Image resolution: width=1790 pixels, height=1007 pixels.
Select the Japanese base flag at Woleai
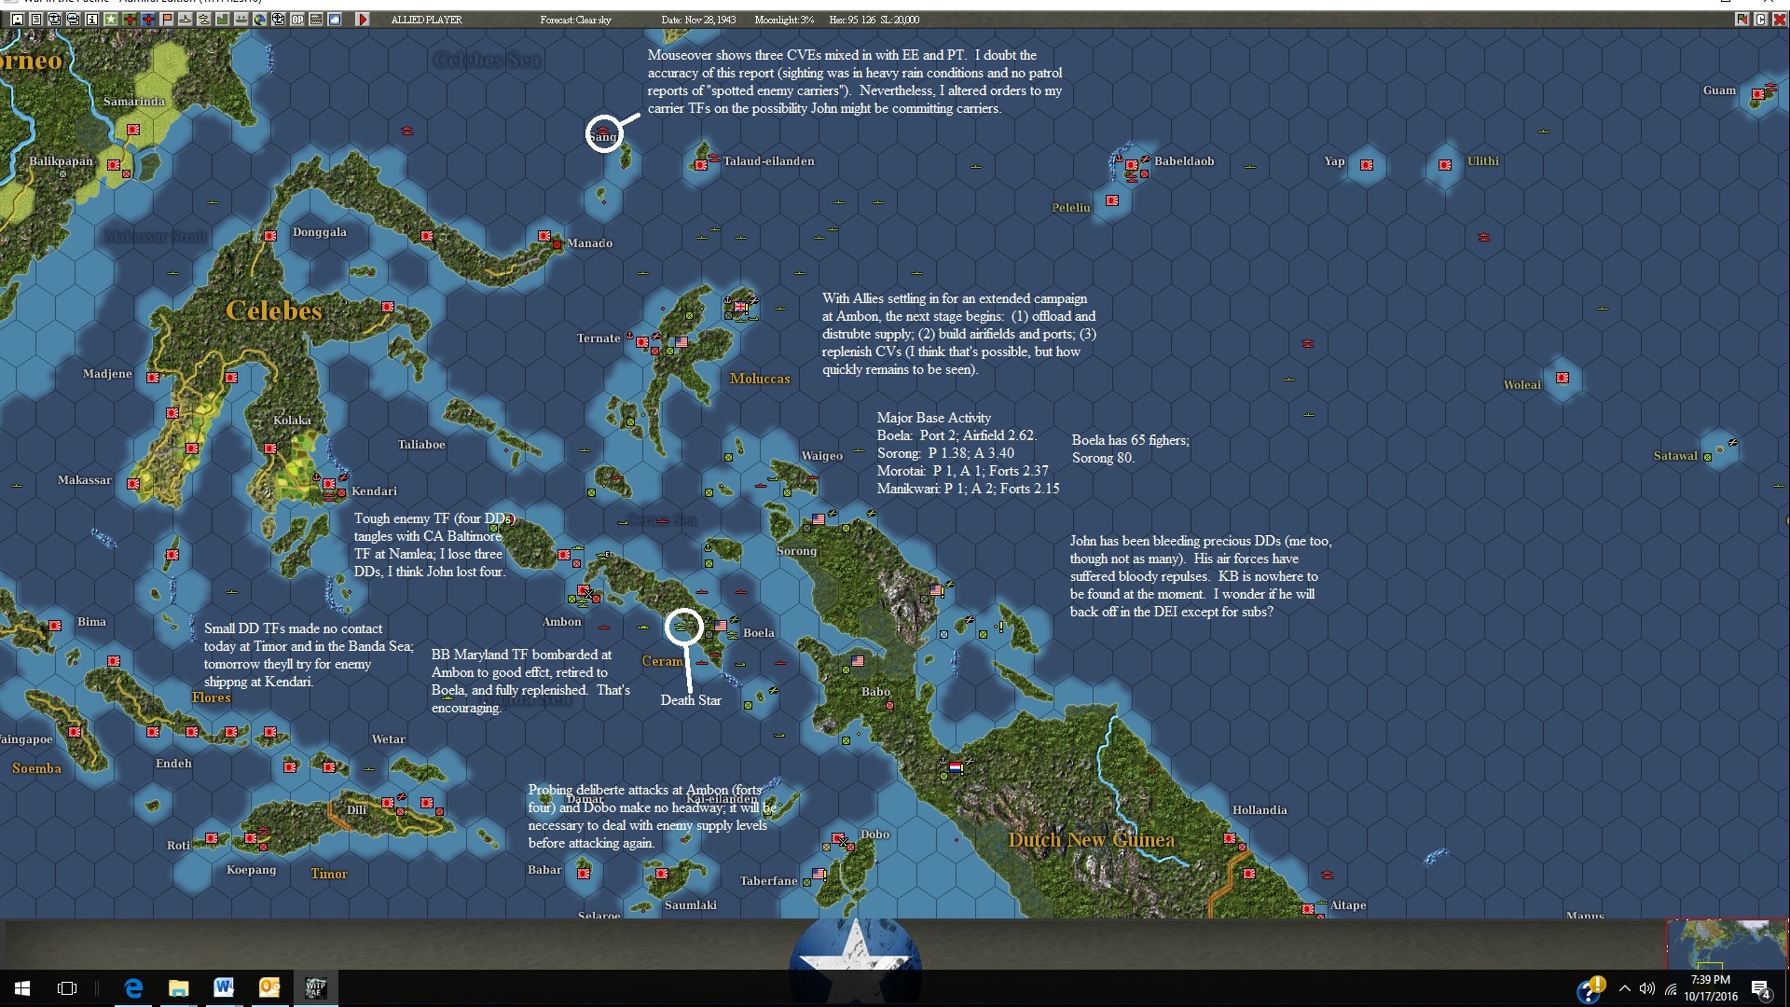(1563, 378)
